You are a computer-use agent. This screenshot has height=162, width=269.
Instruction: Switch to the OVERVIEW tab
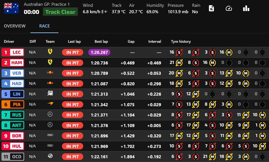click(x=15, y=26)
